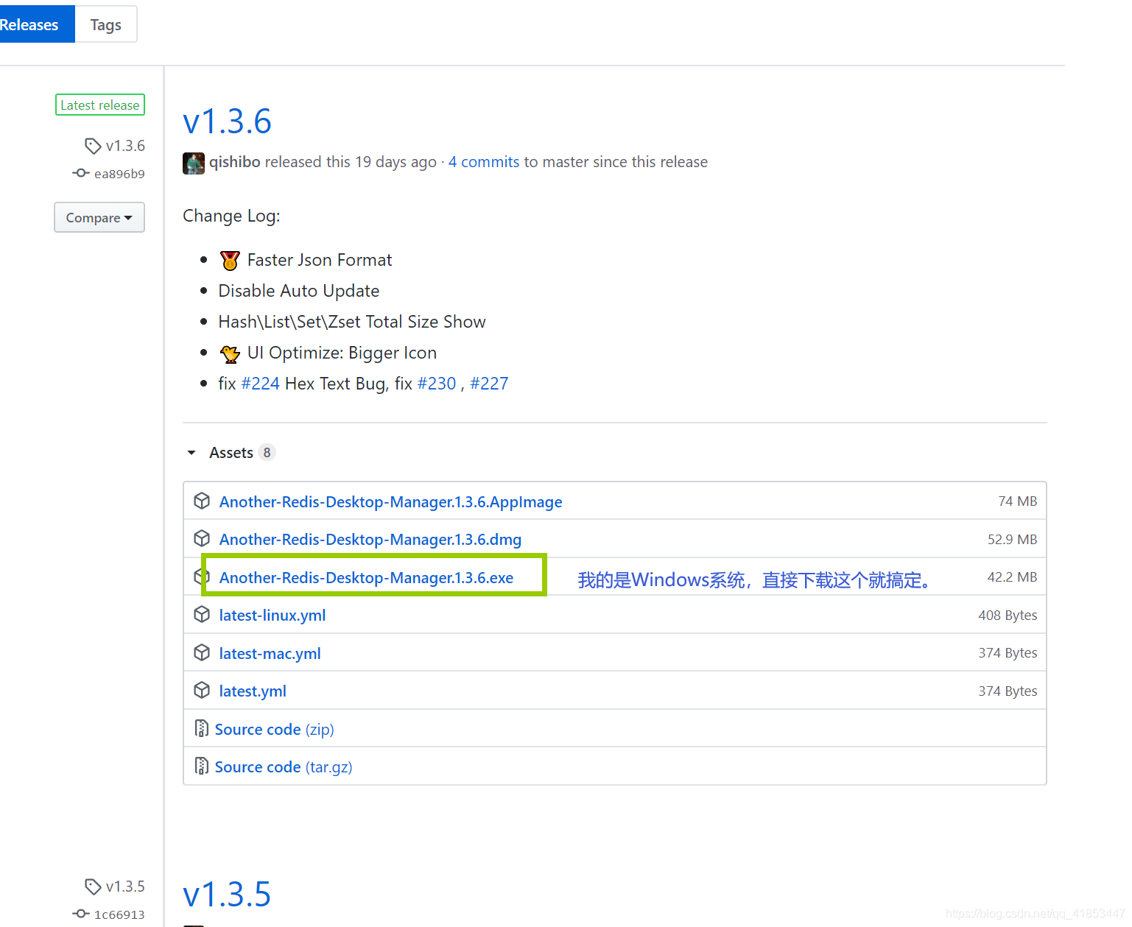Open the v1.3.6 release title
The height and width of the screenshot is (927, 1132).
point(228,121)
